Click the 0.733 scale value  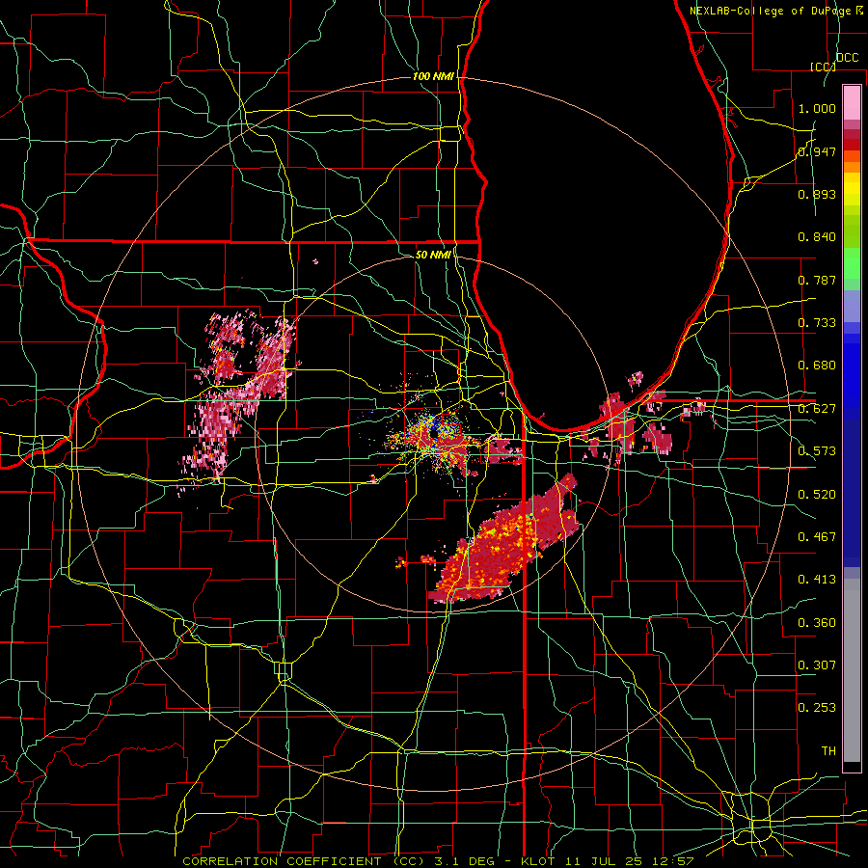[817, 323]
